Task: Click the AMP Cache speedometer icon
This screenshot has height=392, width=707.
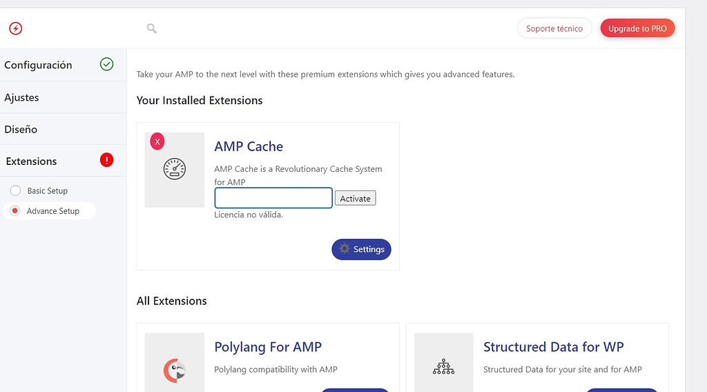Action: point(175,169)
